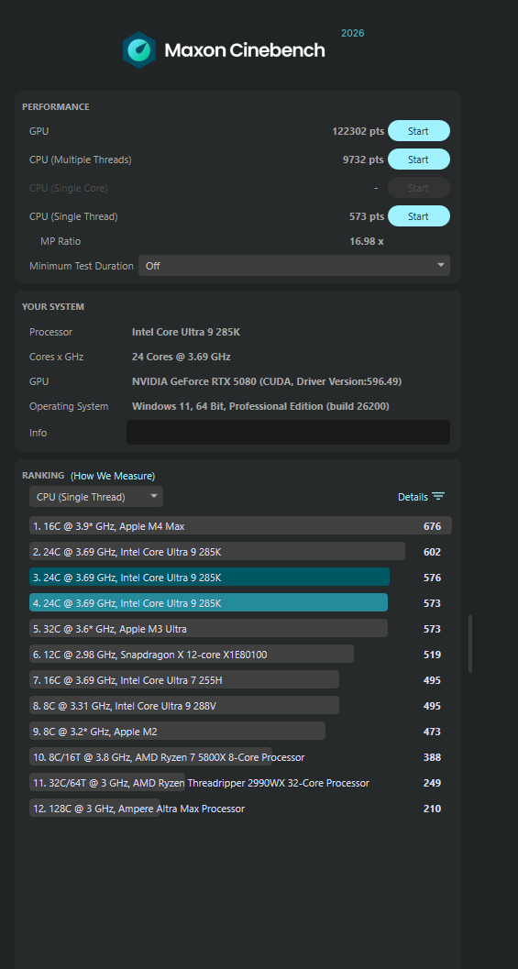
Task: Select the Ampere Altra Max Processor entry
Action: click(x=240, y=809)
